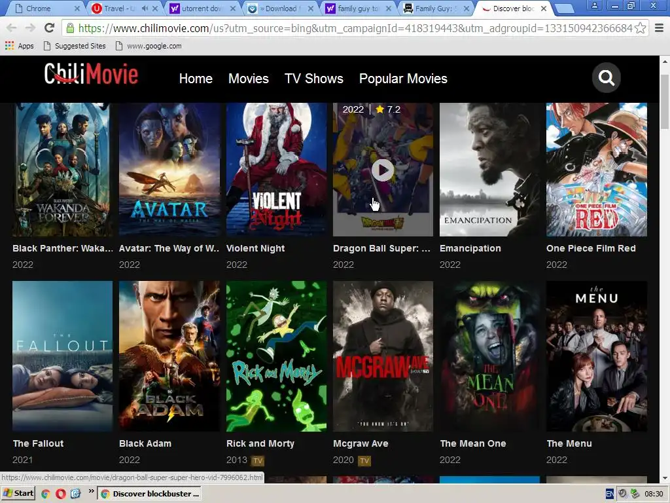Click the TV badge under Mcgraw Ave
Viewport: 670px width, 503px height.
point(364,460)
